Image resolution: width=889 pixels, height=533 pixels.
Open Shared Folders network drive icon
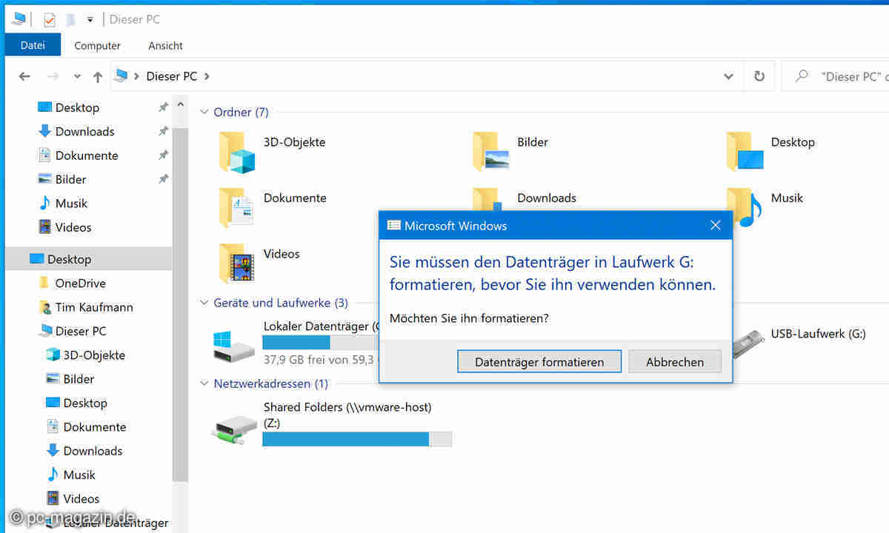[234, 426]
